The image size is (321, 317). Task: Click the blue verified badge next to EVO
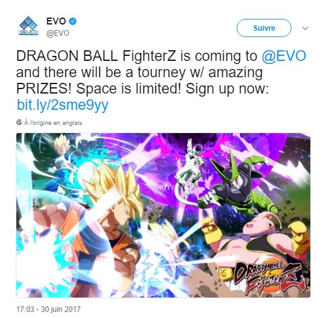73,21
